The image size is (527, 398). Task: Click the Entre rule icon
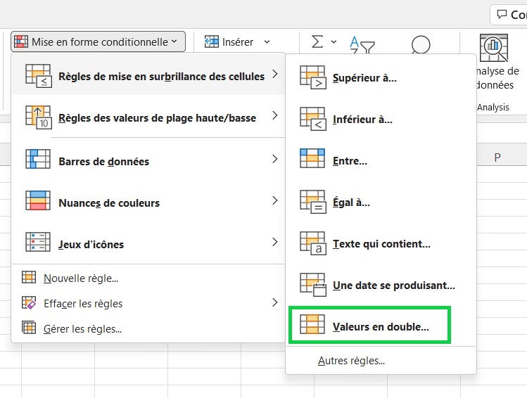[x=312, y=158]
